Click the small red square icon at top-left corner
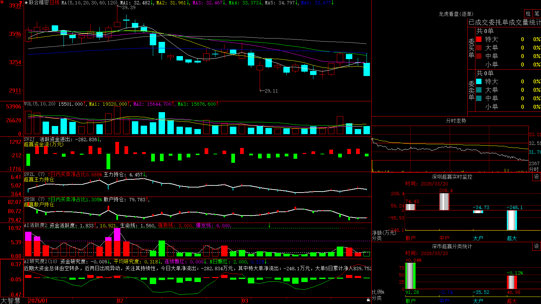 click(1, 1)
